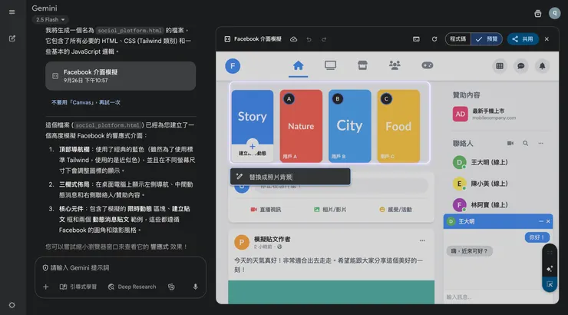This screenshot has width=568, height=315.
Task: Open the red Nature story card
Action: pyautogui.click(x=301, y=126)
